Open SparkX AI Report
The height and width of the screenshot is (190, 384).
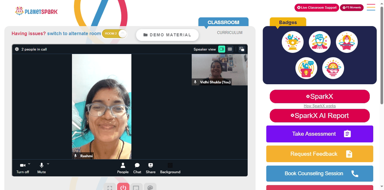coord(319,116)
